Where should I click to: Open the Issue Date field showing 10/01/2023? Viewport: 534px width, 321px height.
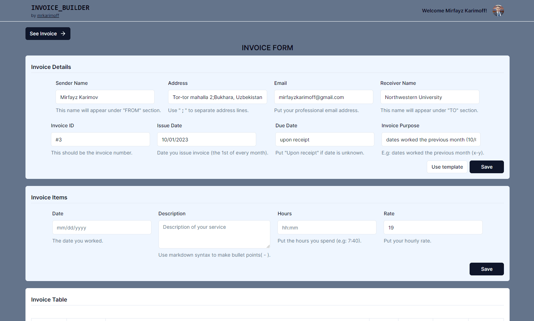pyautogui.click(x=206, y=139)
